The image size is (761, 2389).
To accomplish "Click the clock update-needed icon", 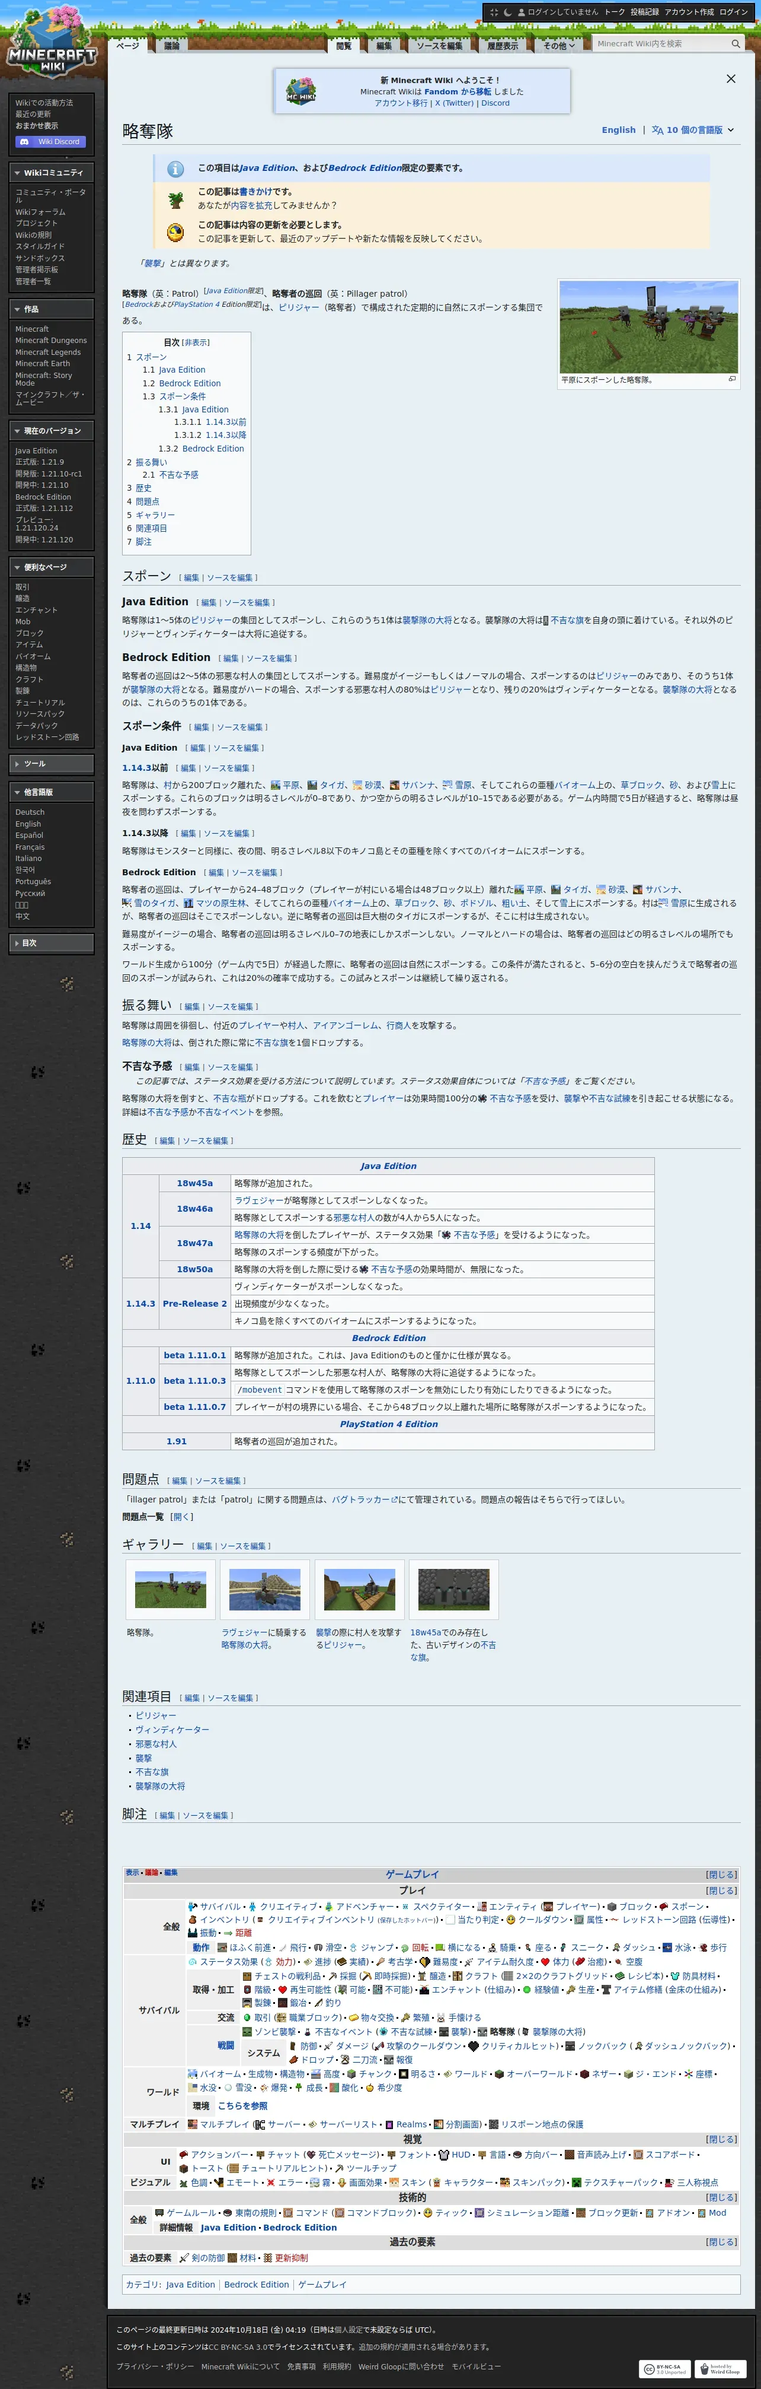I will click(x=175, y=232).
